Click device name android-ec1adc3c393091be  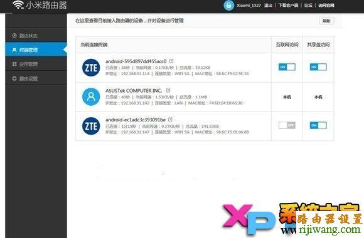point(136,120)
